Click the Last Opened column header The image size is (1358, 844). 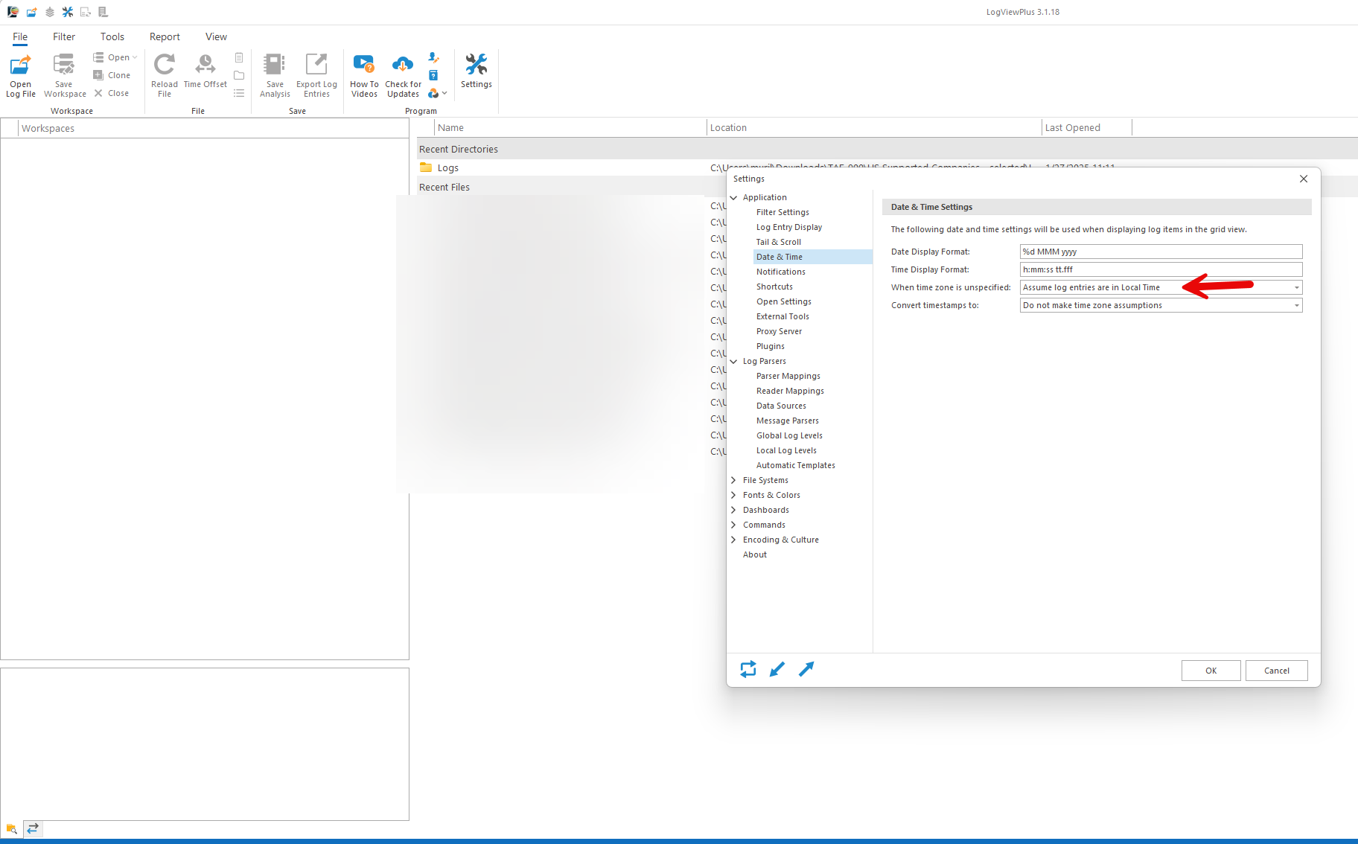(x=1086, y=127)
